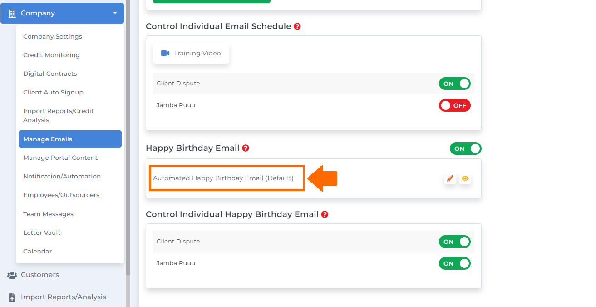Screen dimensions: 596x307
Task: Click the pencil edit icon for birthday email
Action: tap(450, 178)
